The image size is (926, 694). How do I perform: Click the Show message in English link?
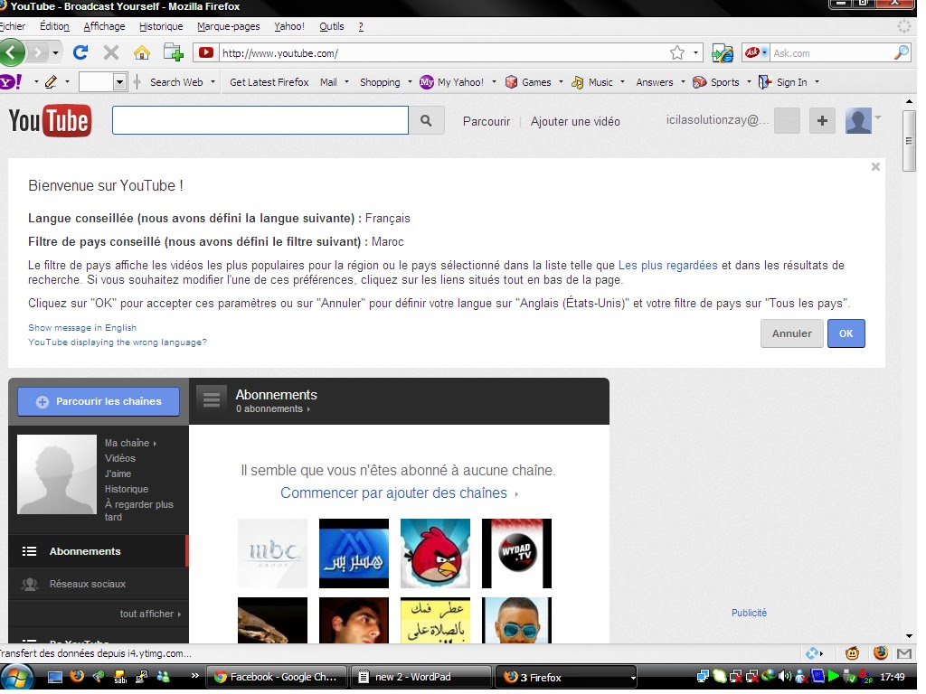[82, 327]
